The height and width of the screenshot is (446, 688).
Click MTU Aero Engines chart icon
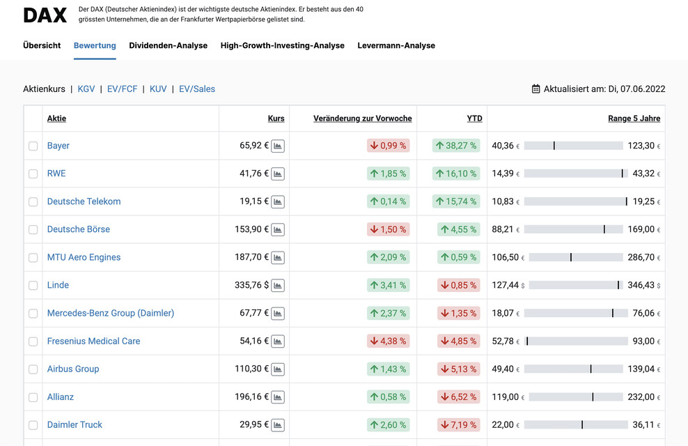[x=278, y=258]
